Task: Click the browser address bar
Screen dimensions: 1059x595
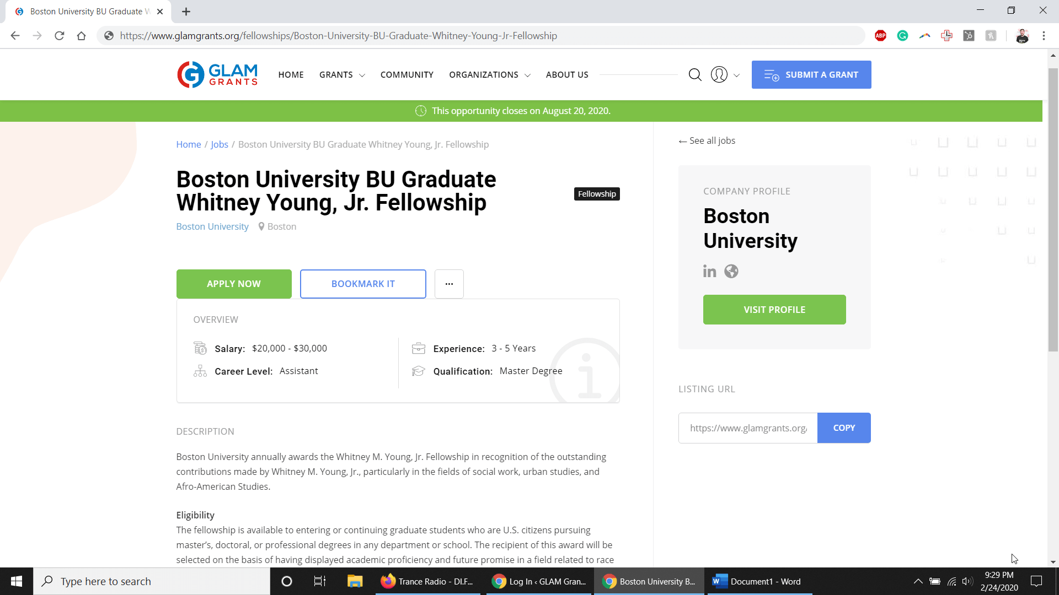Action: pyautogui.click(x=480, y=36)
